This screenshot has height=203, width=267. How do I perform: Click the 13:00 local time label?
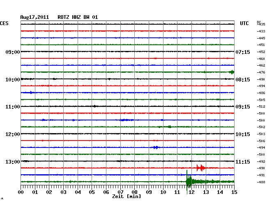tap(13, 162)
